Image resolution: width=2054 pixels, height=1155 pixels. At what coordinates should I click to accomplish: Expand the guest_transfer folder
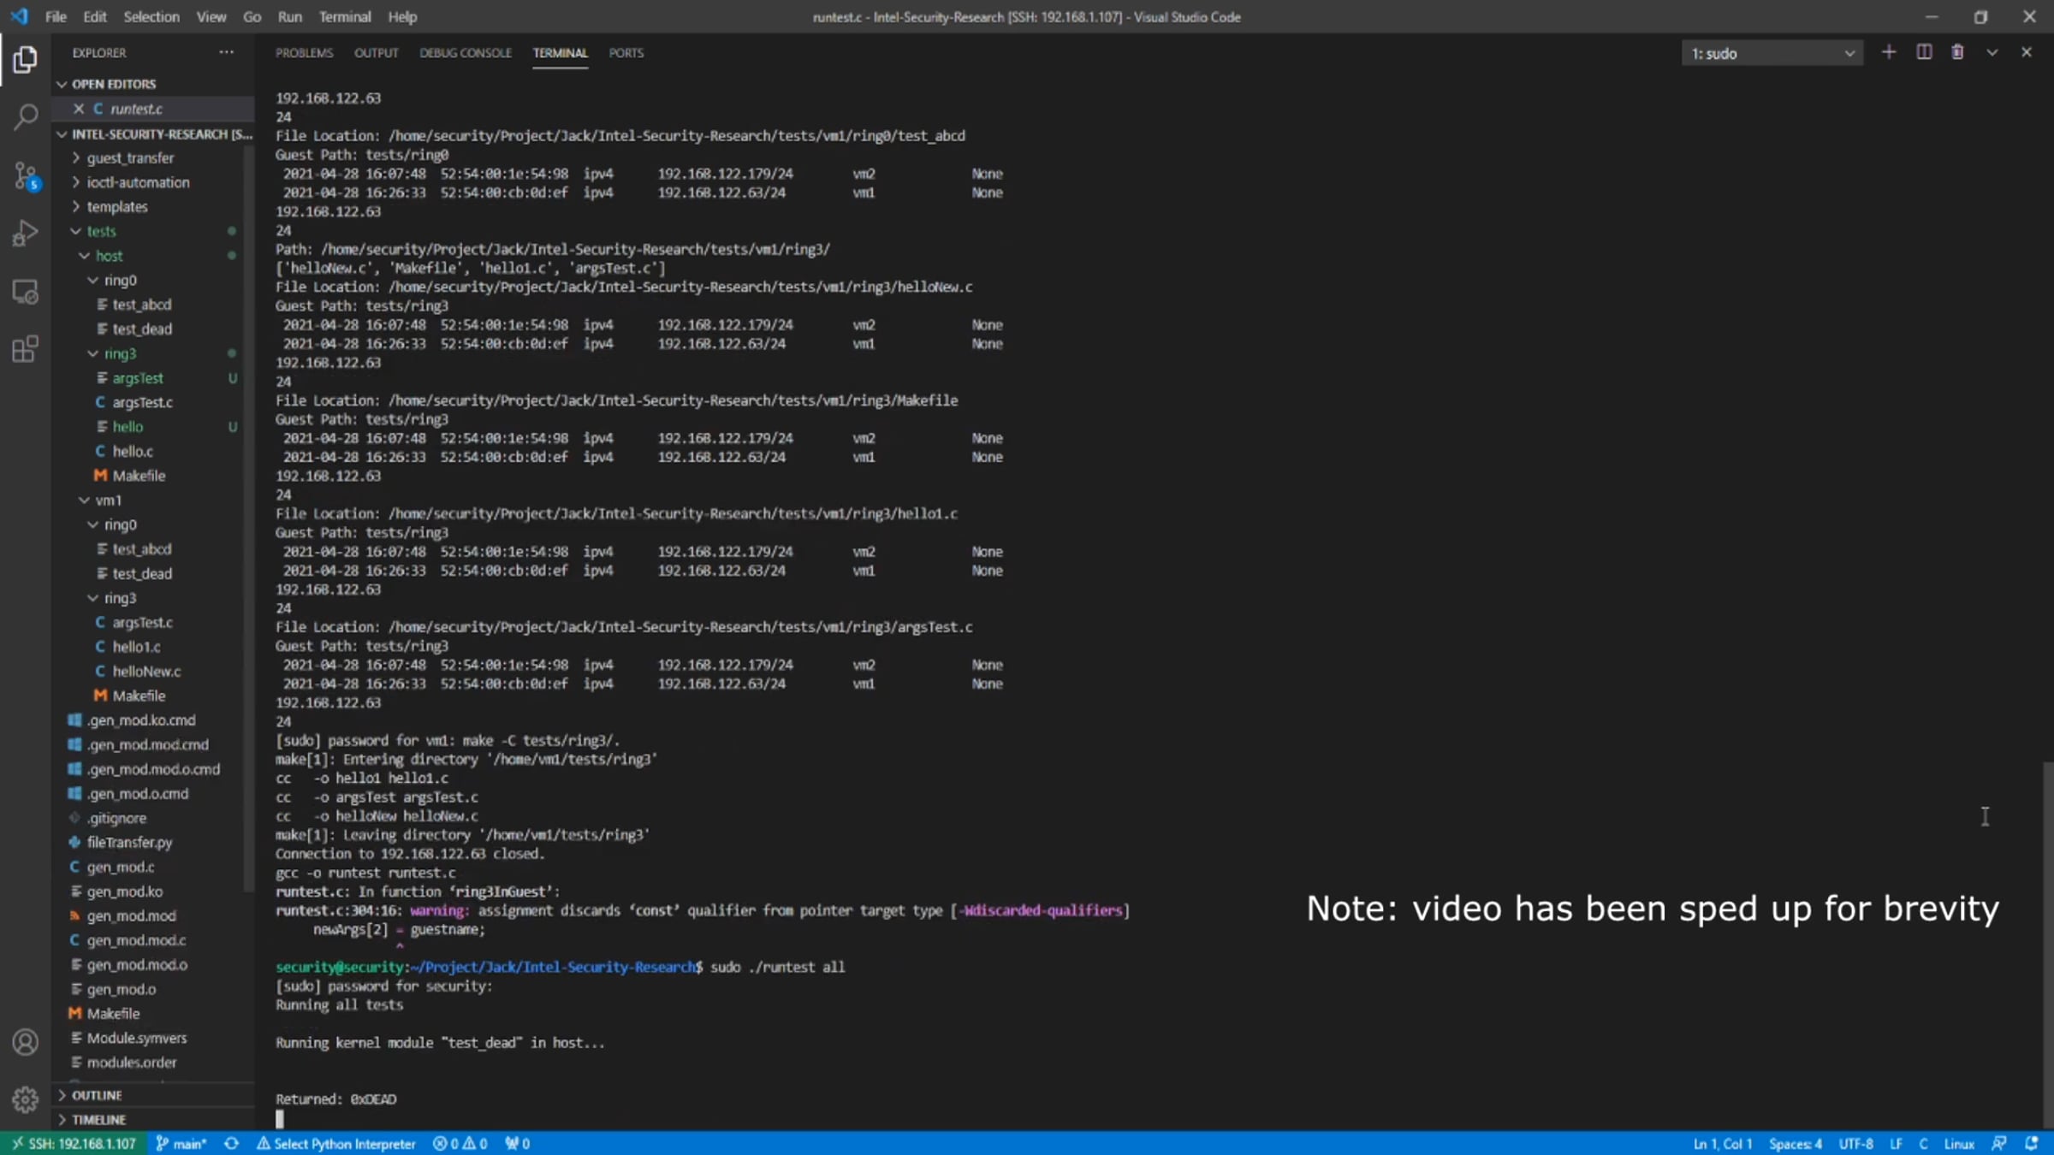click(129, 158)
